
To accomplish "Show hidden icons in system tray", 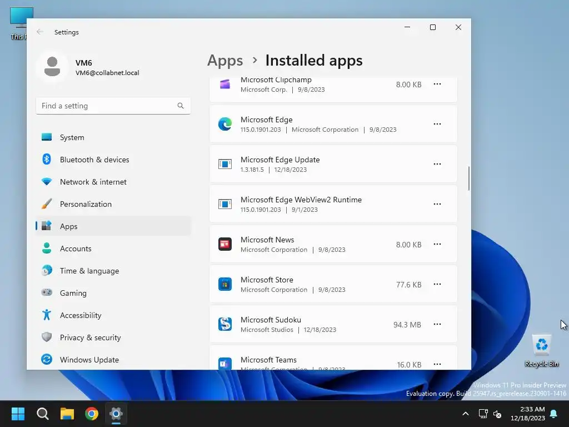I will 466,414.
